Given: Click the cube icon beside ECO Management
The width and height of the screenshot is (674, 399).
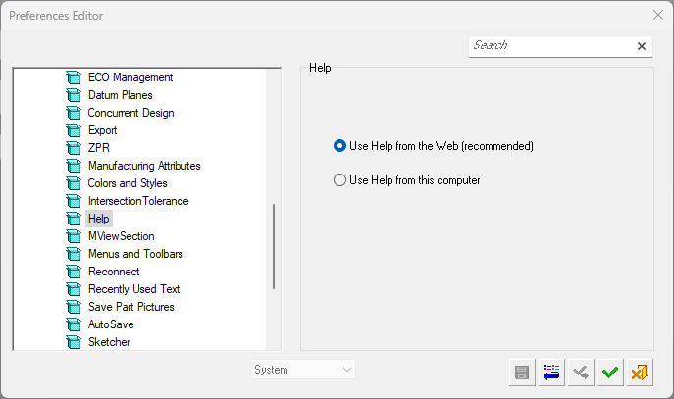Looking at the screenshot, I should 72,77.
